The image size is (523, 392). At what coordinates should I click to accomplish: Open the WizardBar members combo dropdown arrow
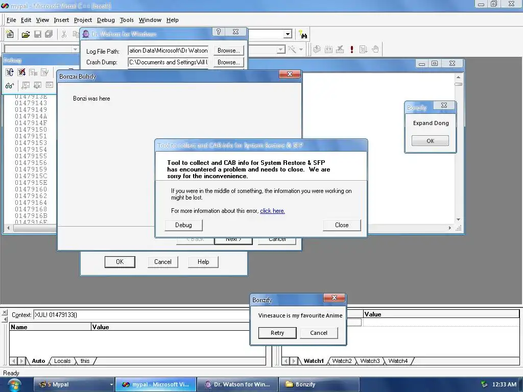coord(281,50)
